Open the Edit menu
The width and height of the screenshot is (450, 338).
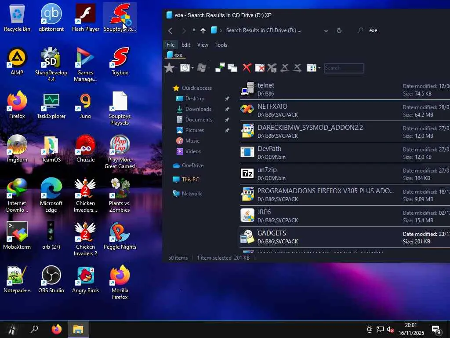(x=186, y=45)
